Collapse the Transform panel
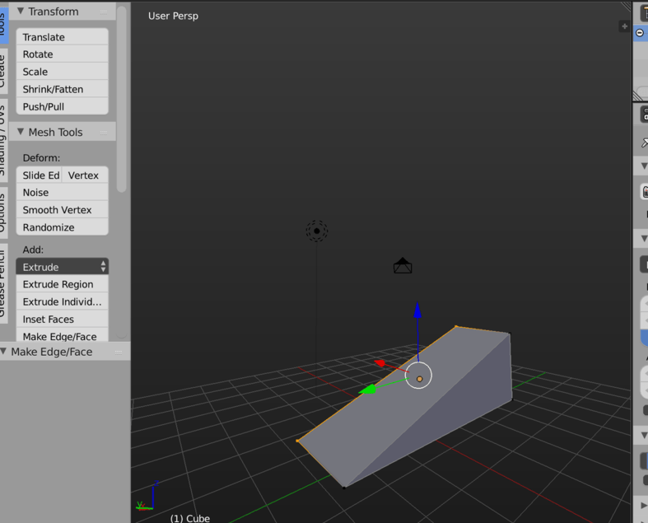The image size is (648, 523). [x=21, y=12]
